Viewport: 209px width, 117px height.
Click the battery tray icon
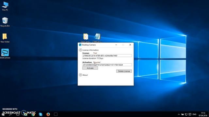(x=183, y=114)
